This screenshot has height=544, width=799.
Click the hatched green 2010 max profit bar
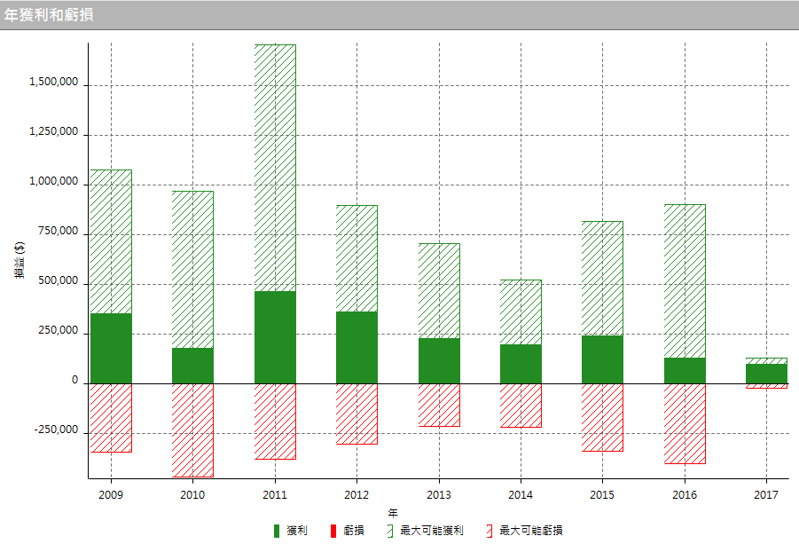(192, 270)
